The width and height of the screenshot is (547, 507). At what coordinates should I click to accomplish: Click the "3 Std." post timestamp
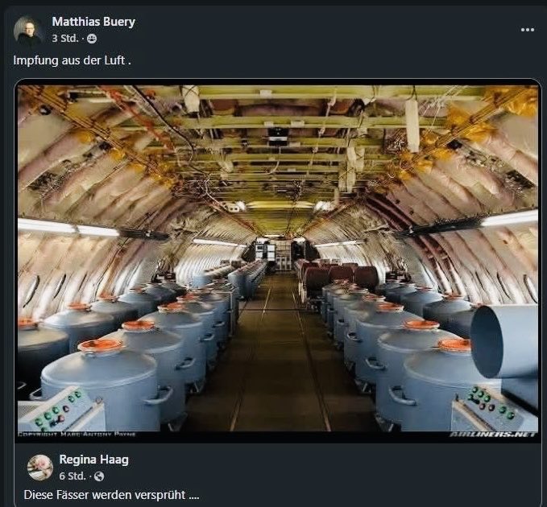pos(65,39)
